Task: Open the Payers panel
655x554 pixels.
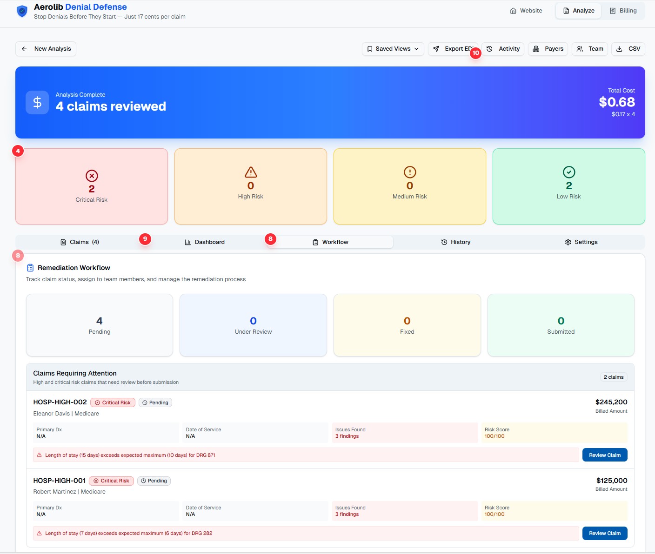Action: (x=548, y=49)
